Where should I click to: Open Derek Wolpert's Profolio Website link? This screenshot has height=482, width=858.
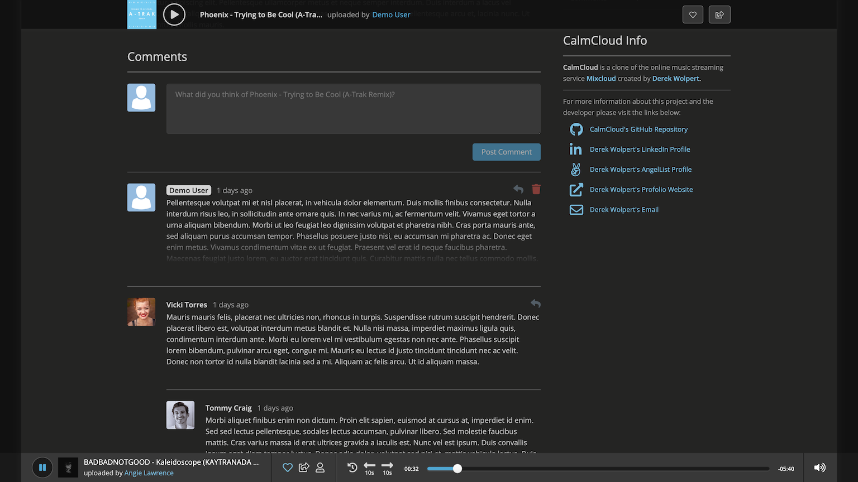tap(641, 190)
